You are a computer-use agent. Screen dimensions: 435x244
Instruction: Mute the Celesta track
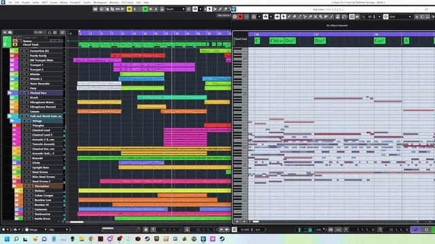22,111
